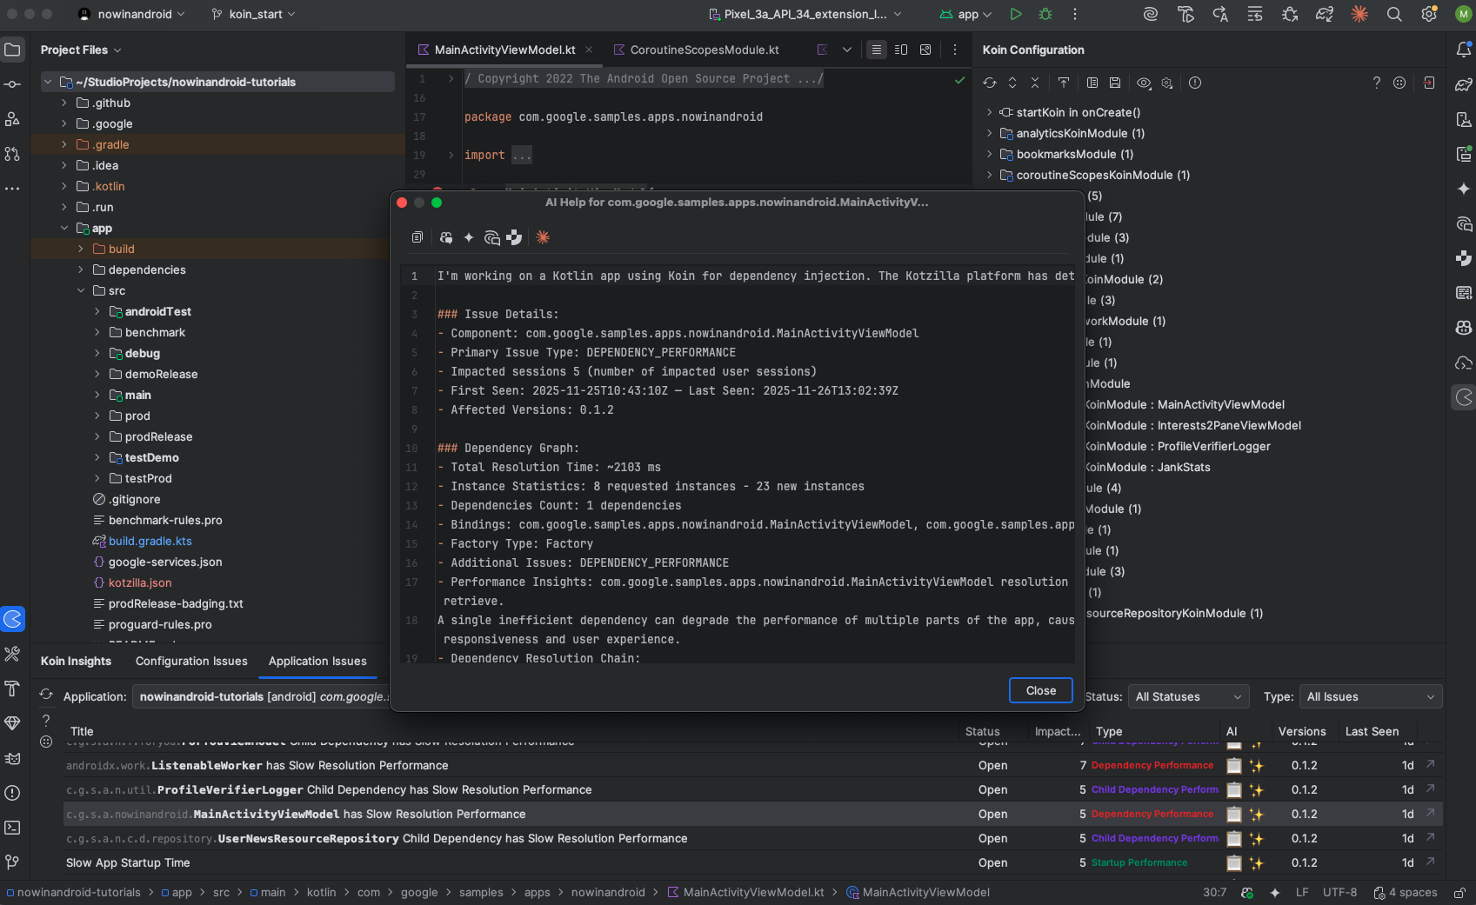
Task: Expand the androidTest folder
Action: 97,311
